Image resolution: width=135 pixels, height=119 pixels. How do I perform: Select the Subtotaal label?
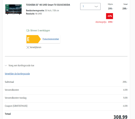tap(9, 82)
